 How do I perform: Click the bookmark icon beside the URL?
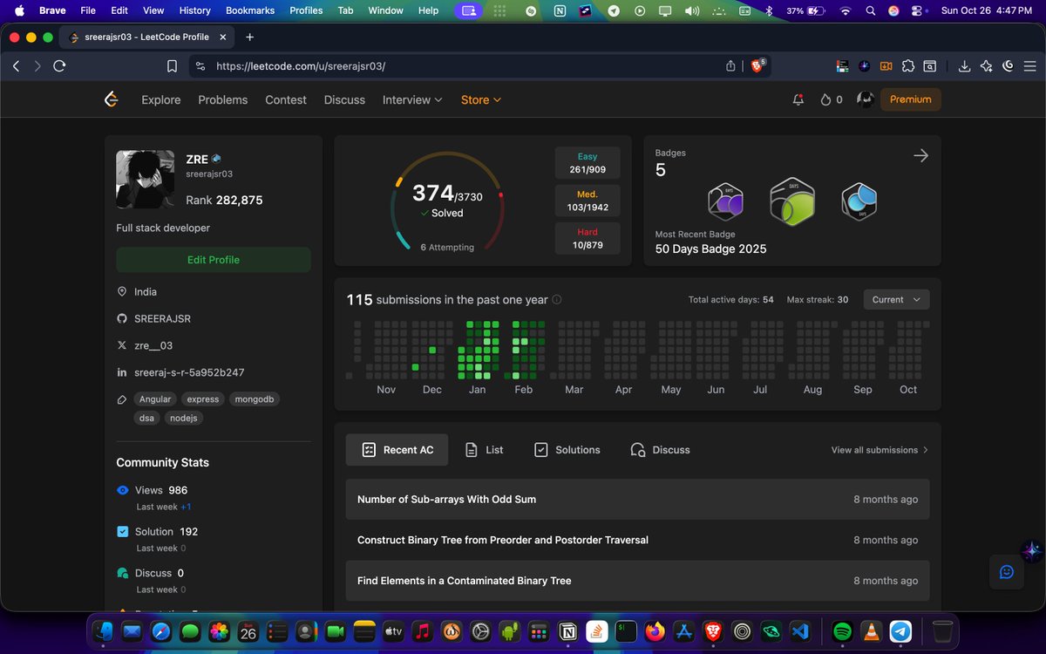click(173, 66)
